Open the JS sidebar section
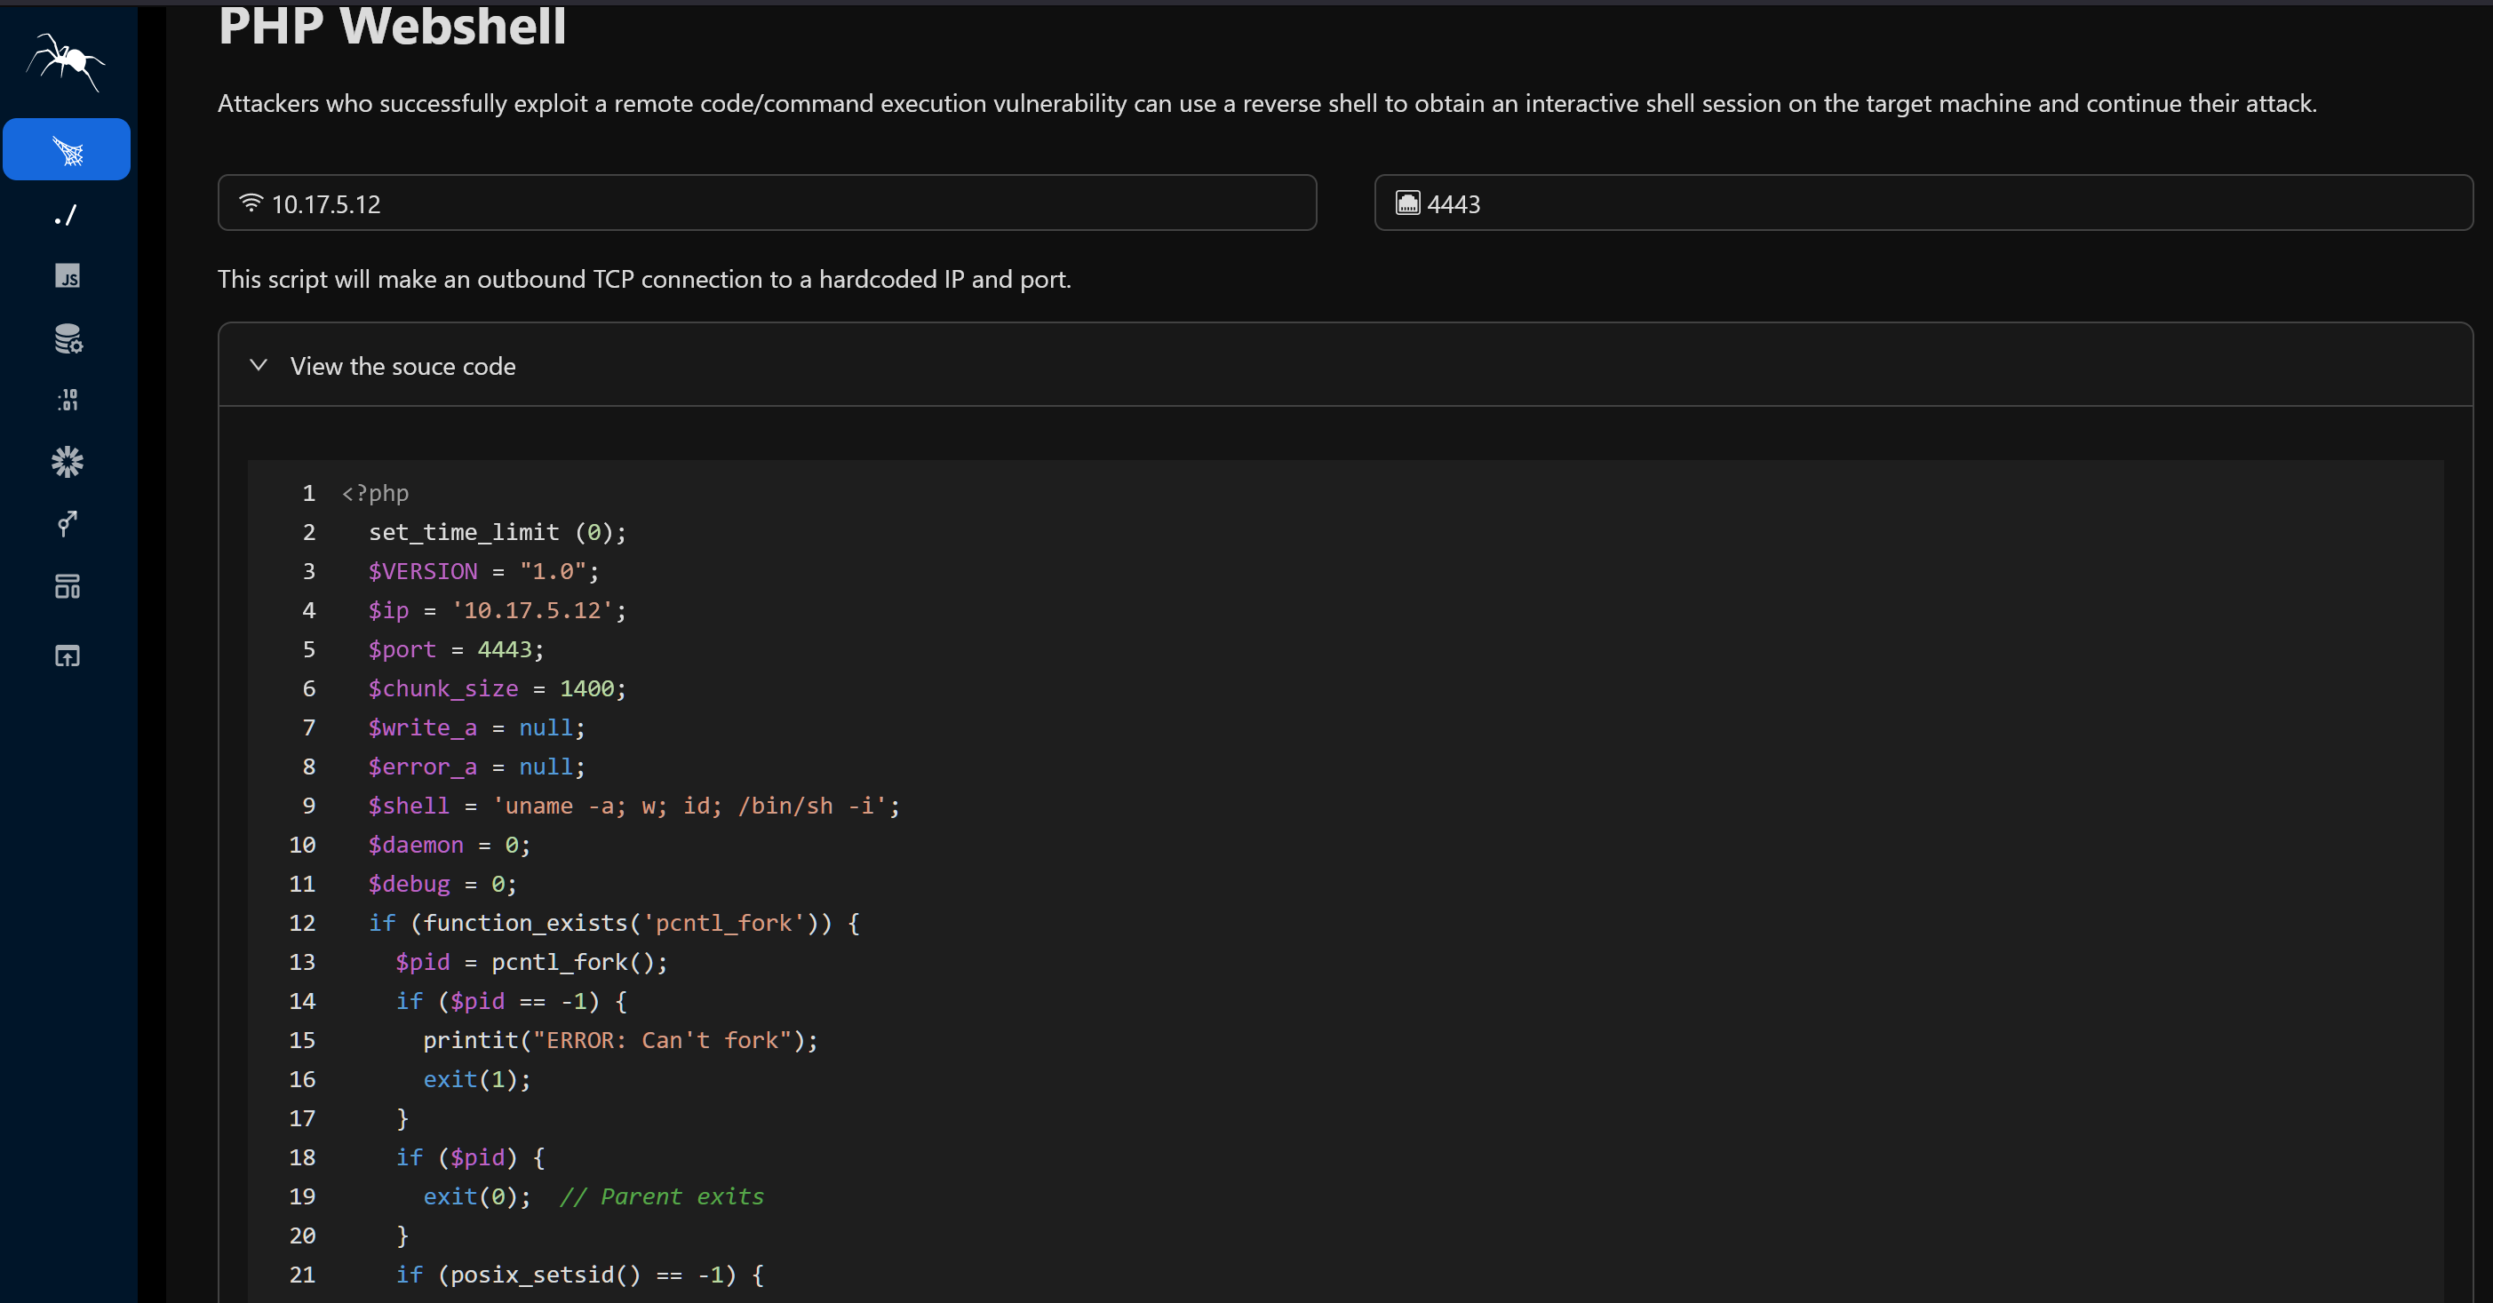 pyautogui.click(x=67, y=276)
